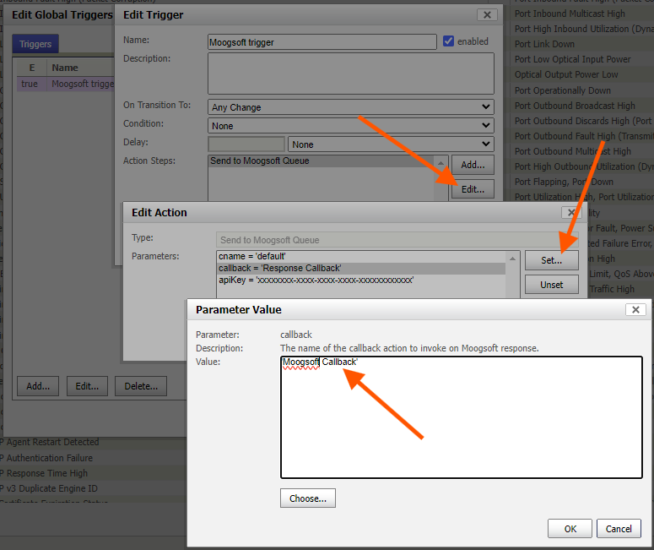The width and height of the screenshot is (654, 550).
Task: Select Port Link Down in background list
Action: (x=544, y=44)
